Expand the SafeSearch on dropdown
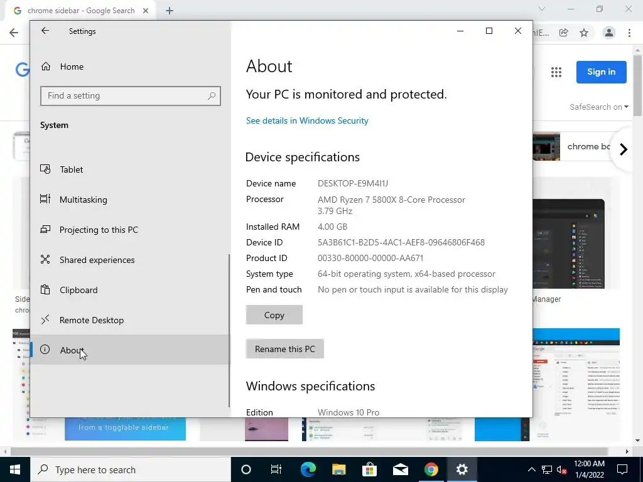 point(598,107)
